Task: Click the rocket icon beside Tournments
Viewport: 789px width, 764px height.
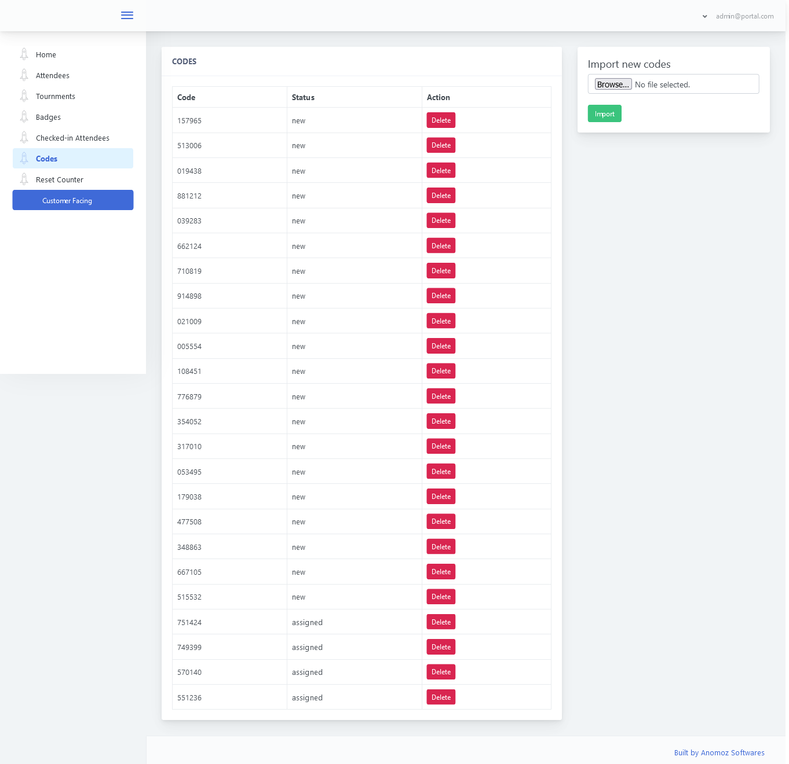Action: [x=24, y=96]
